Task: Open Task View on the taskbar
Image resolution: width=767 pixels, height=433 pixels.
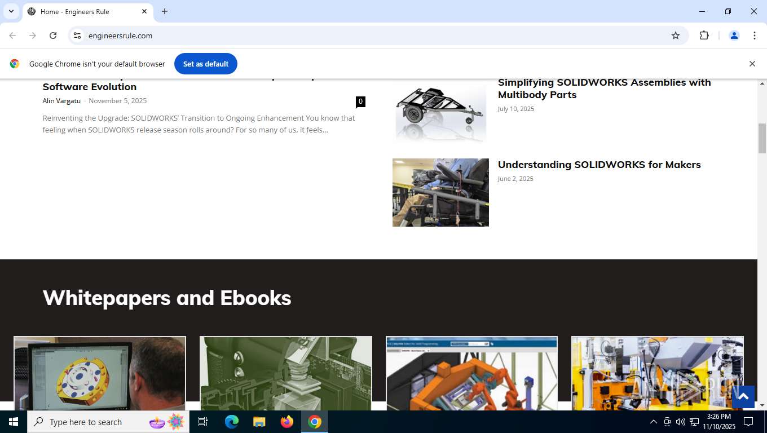Action: (203, 422)
